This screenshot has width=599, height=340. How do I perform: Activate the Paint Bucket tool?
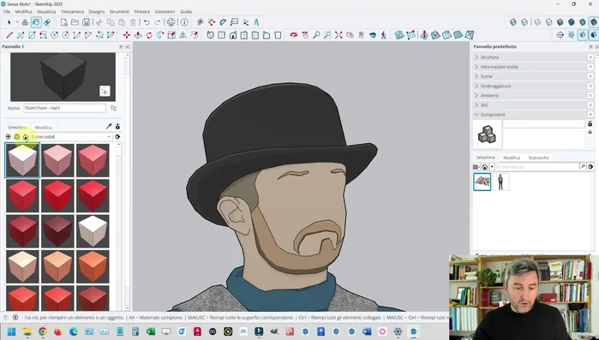[x=36, y=22]
